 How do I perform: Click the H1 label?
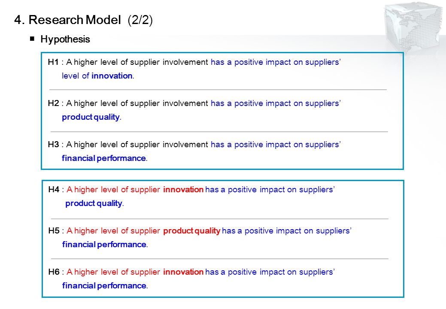coord(54,62)
